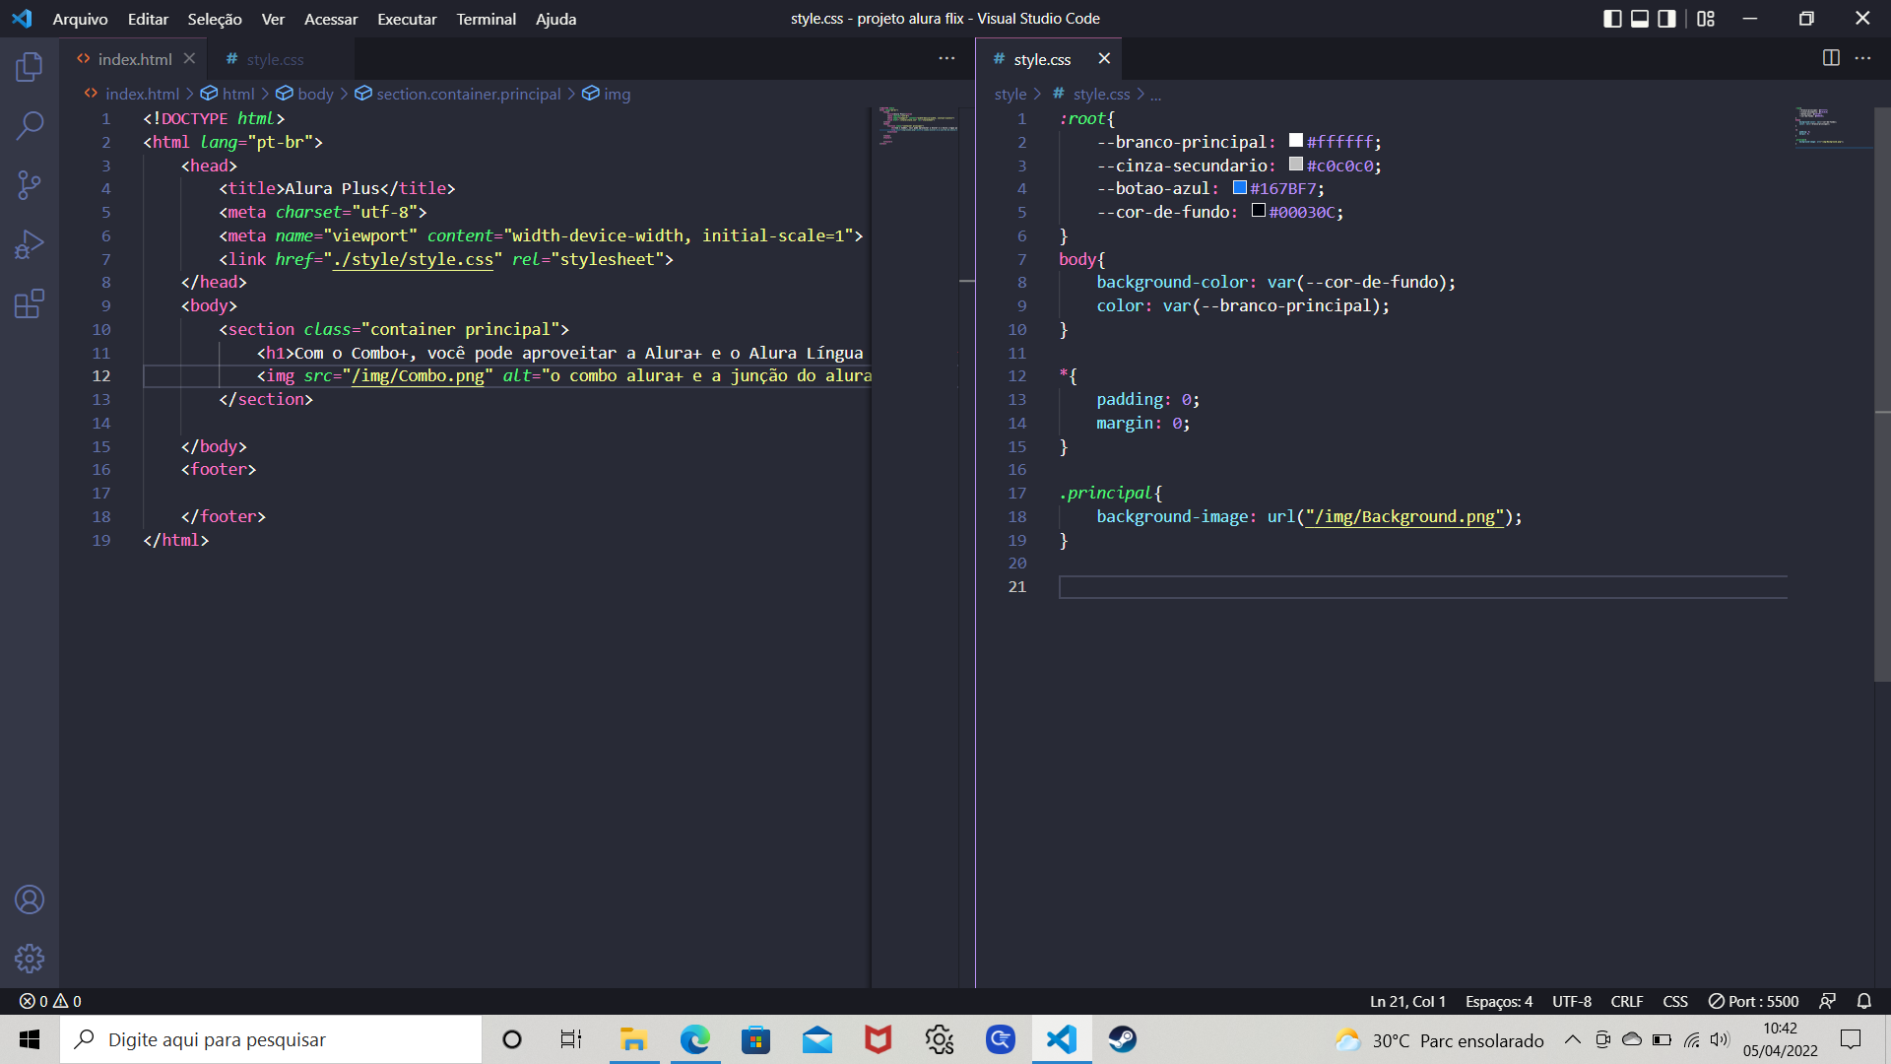
Task: Open the Extensions view
Action: [30, 303]
